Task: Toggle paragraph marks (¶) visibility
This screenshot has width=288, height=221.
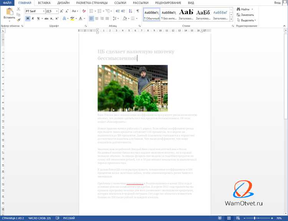Action: [x=137, y=11]
